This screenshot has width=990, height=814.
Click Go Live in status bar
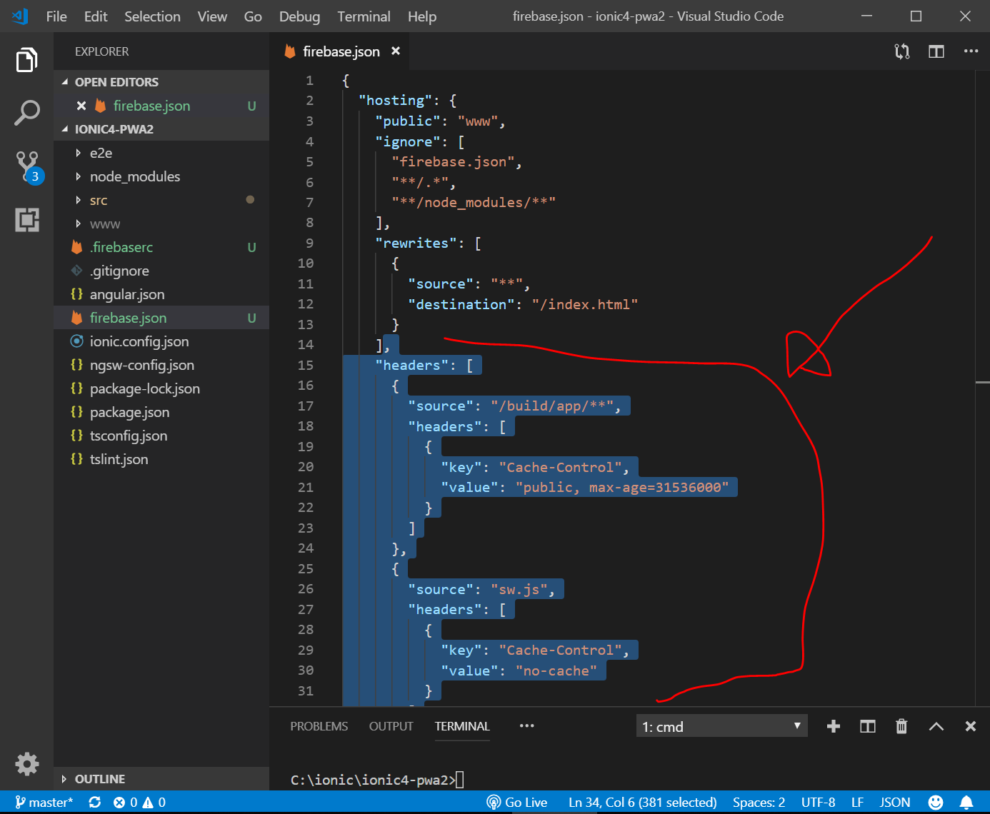click(517, 803)
